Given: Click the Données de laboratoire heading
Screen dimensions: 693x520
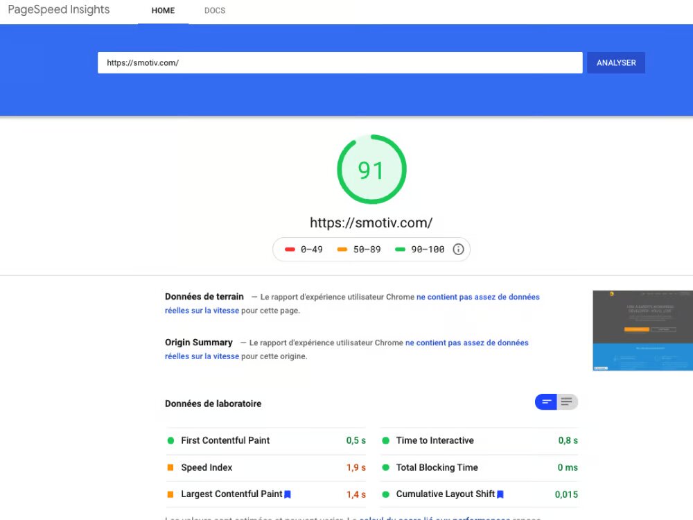Looking at the screenshot, I should tap(213, 404).
